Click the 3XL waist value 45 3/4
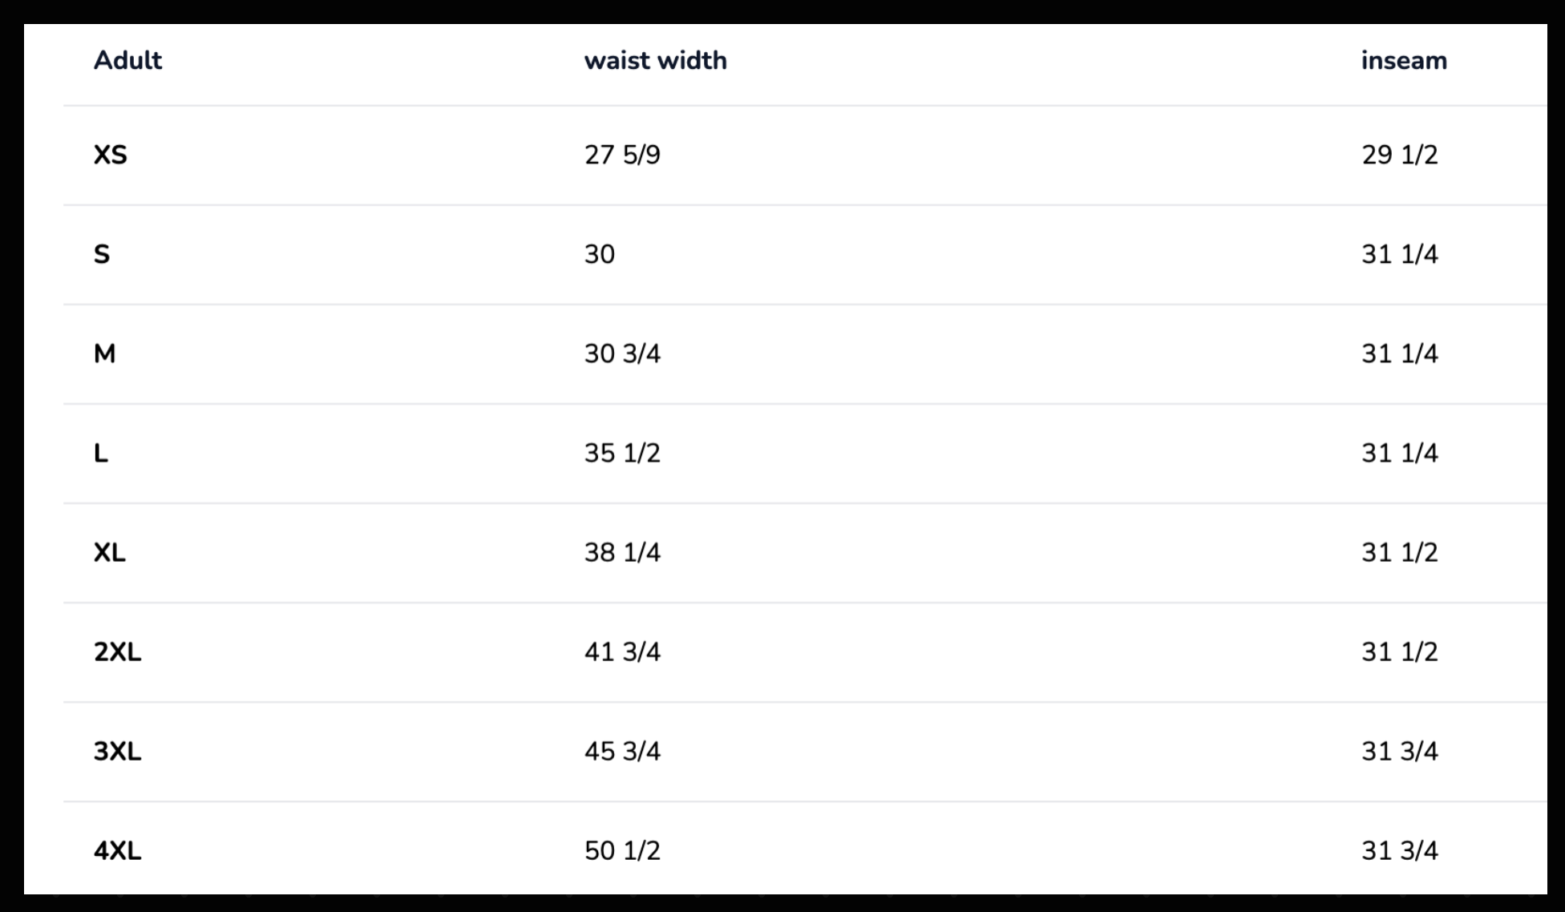1565x912 pixels. [622, 751]
